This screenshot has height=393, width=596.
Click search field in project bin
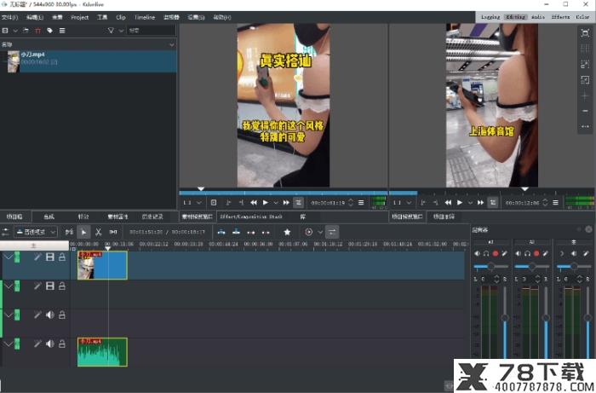pos(151,31)
